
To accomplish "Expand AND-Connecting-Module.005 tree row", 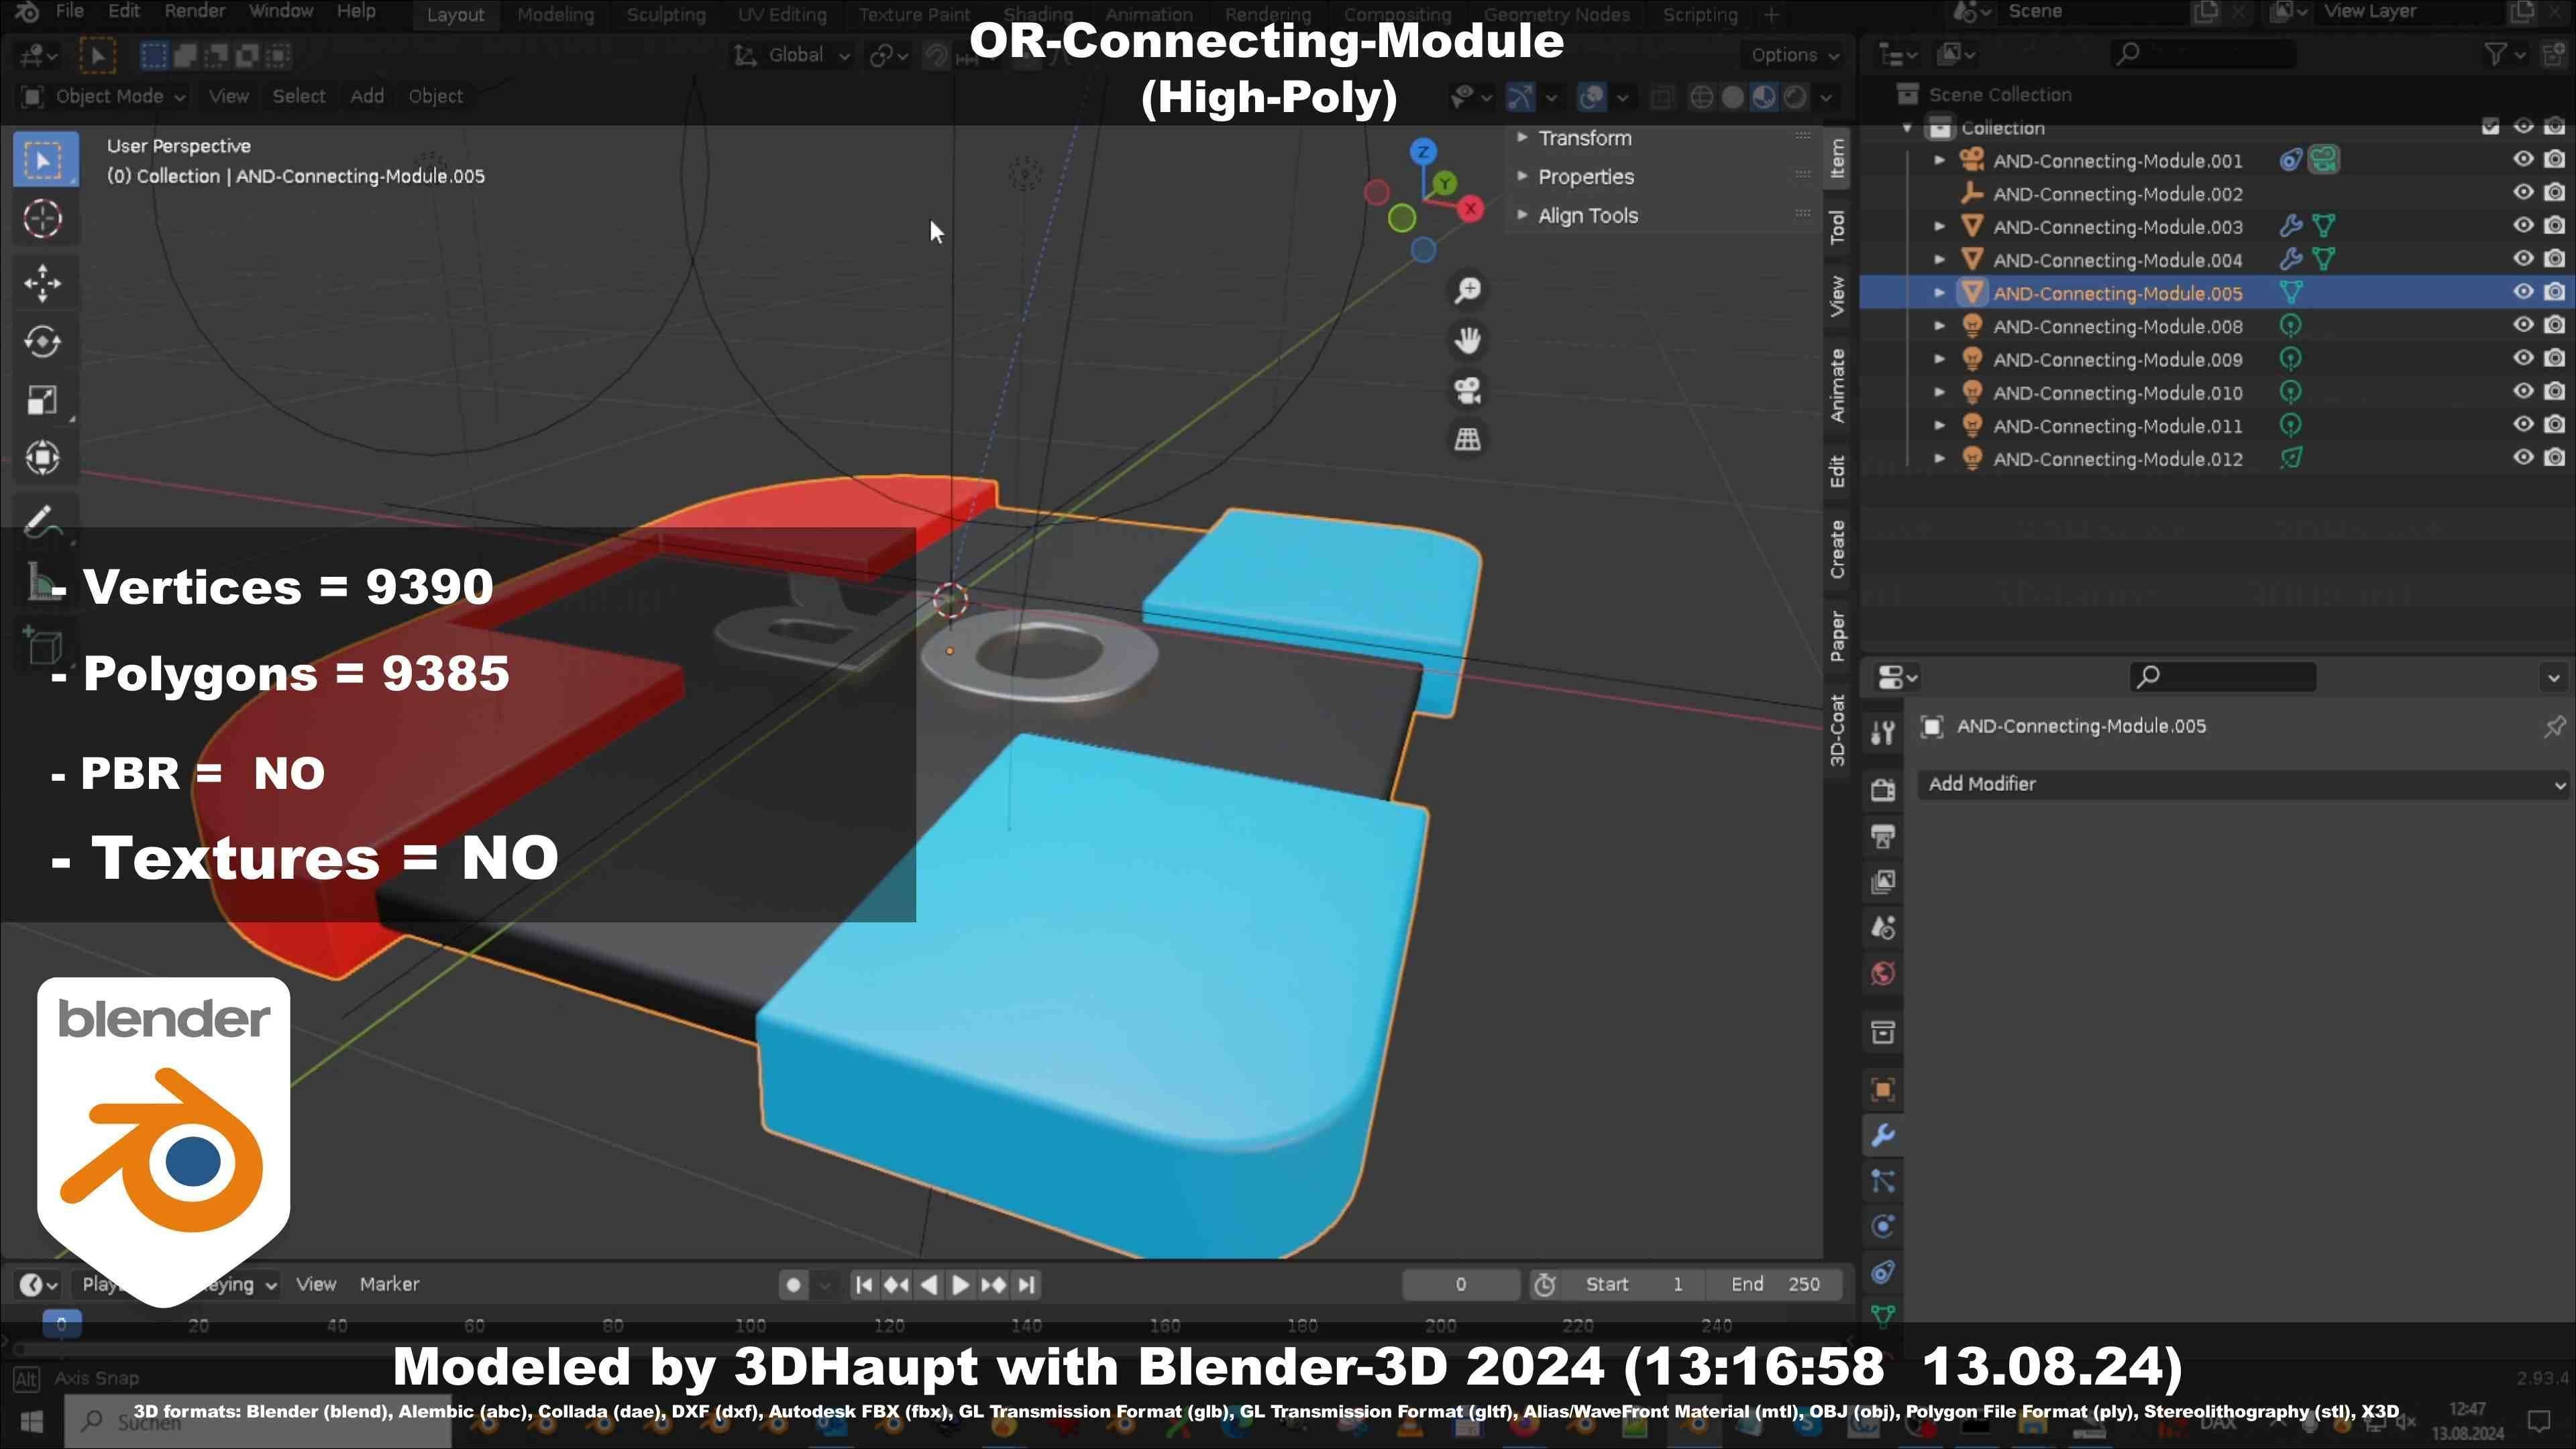I will (1939, 293).
